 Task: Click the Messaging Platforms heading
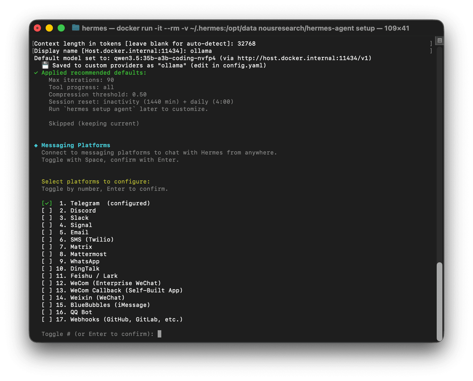click(76, 145)
